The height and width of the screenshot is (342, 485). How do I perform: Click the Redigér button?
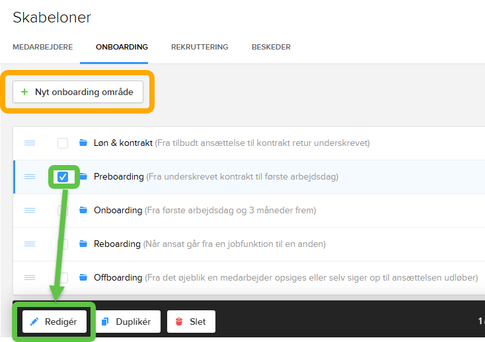[x=54, y=322]
